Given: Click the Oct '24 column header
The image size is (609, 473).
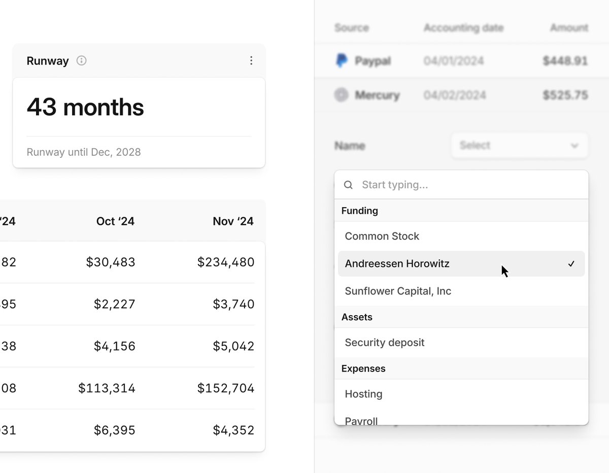Looking at the screenshot, I should point(115,221).
